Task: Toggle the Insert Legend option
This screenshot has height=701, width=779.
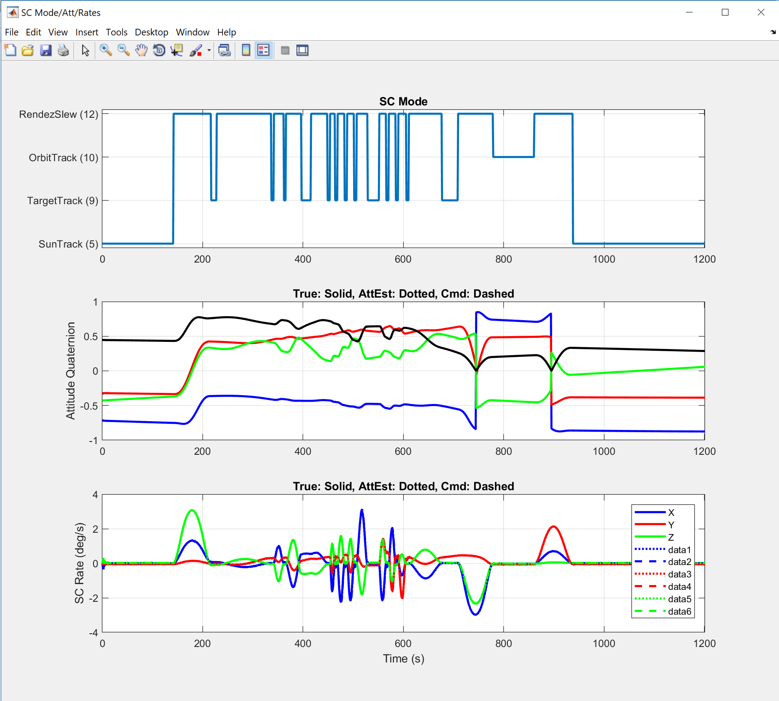Action: point(262,50)
